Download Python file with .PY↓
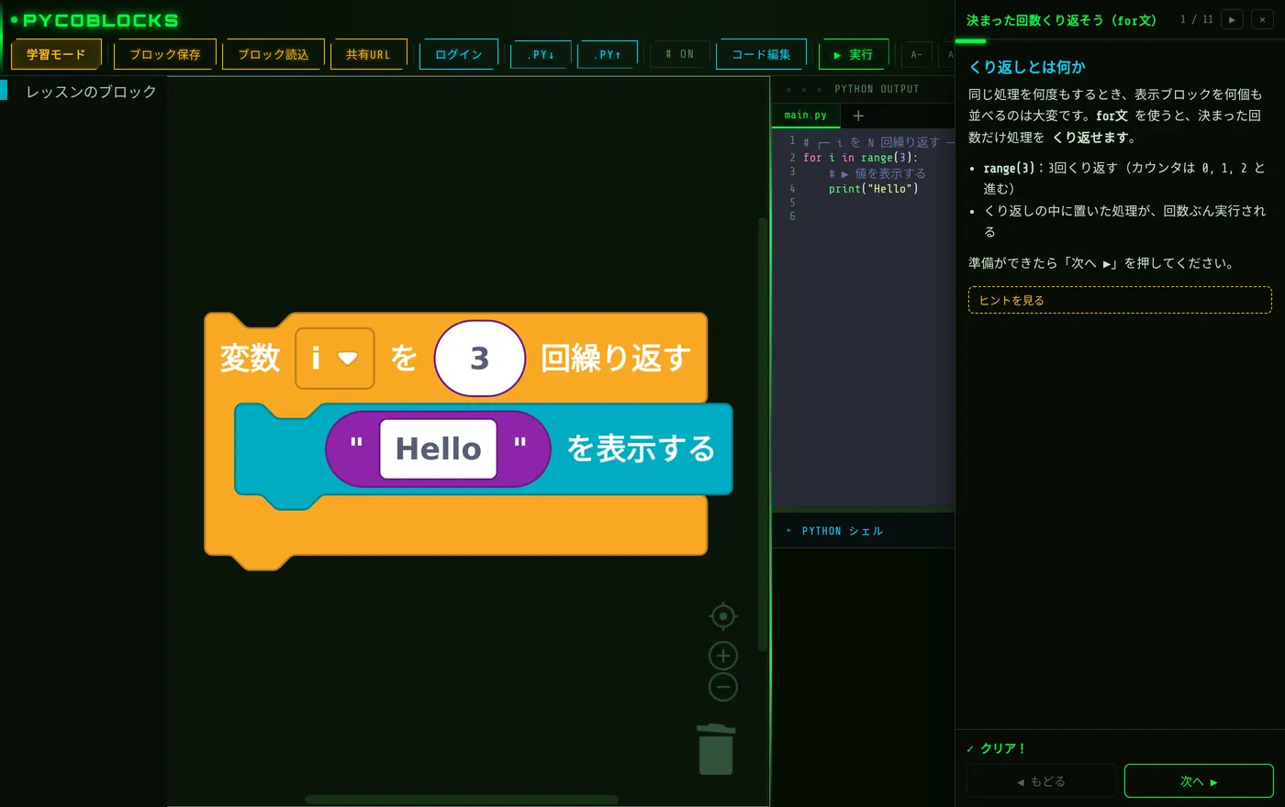This screenshot has width=1285, height=807. click(x=541, y=54)
